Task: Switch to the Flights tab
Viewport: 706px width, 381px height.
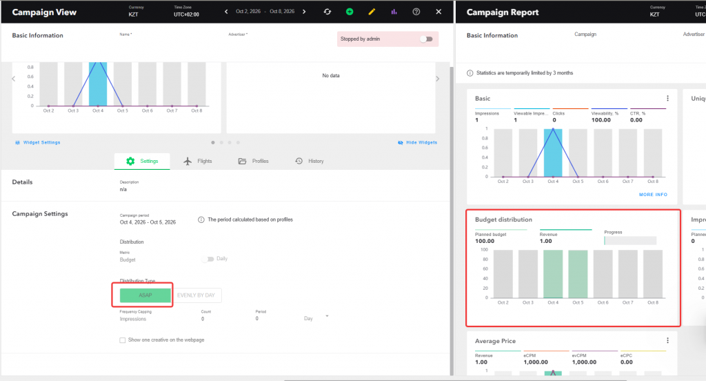Action: click(x=198, y=161)
